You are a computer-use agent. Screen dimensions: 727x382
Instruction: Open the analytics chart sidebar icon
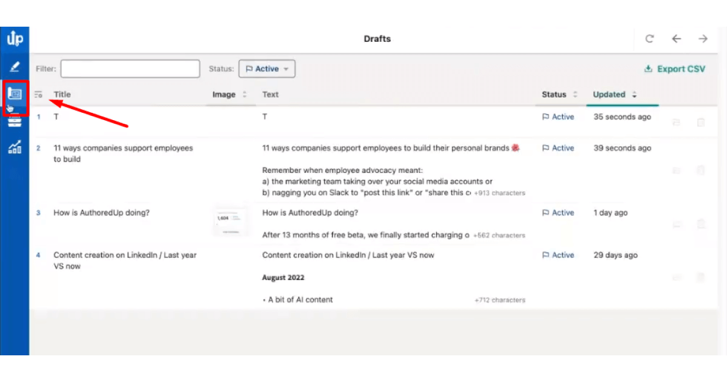point(15,147)
